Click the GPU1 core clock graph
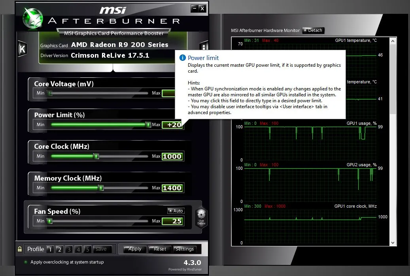 310,226
